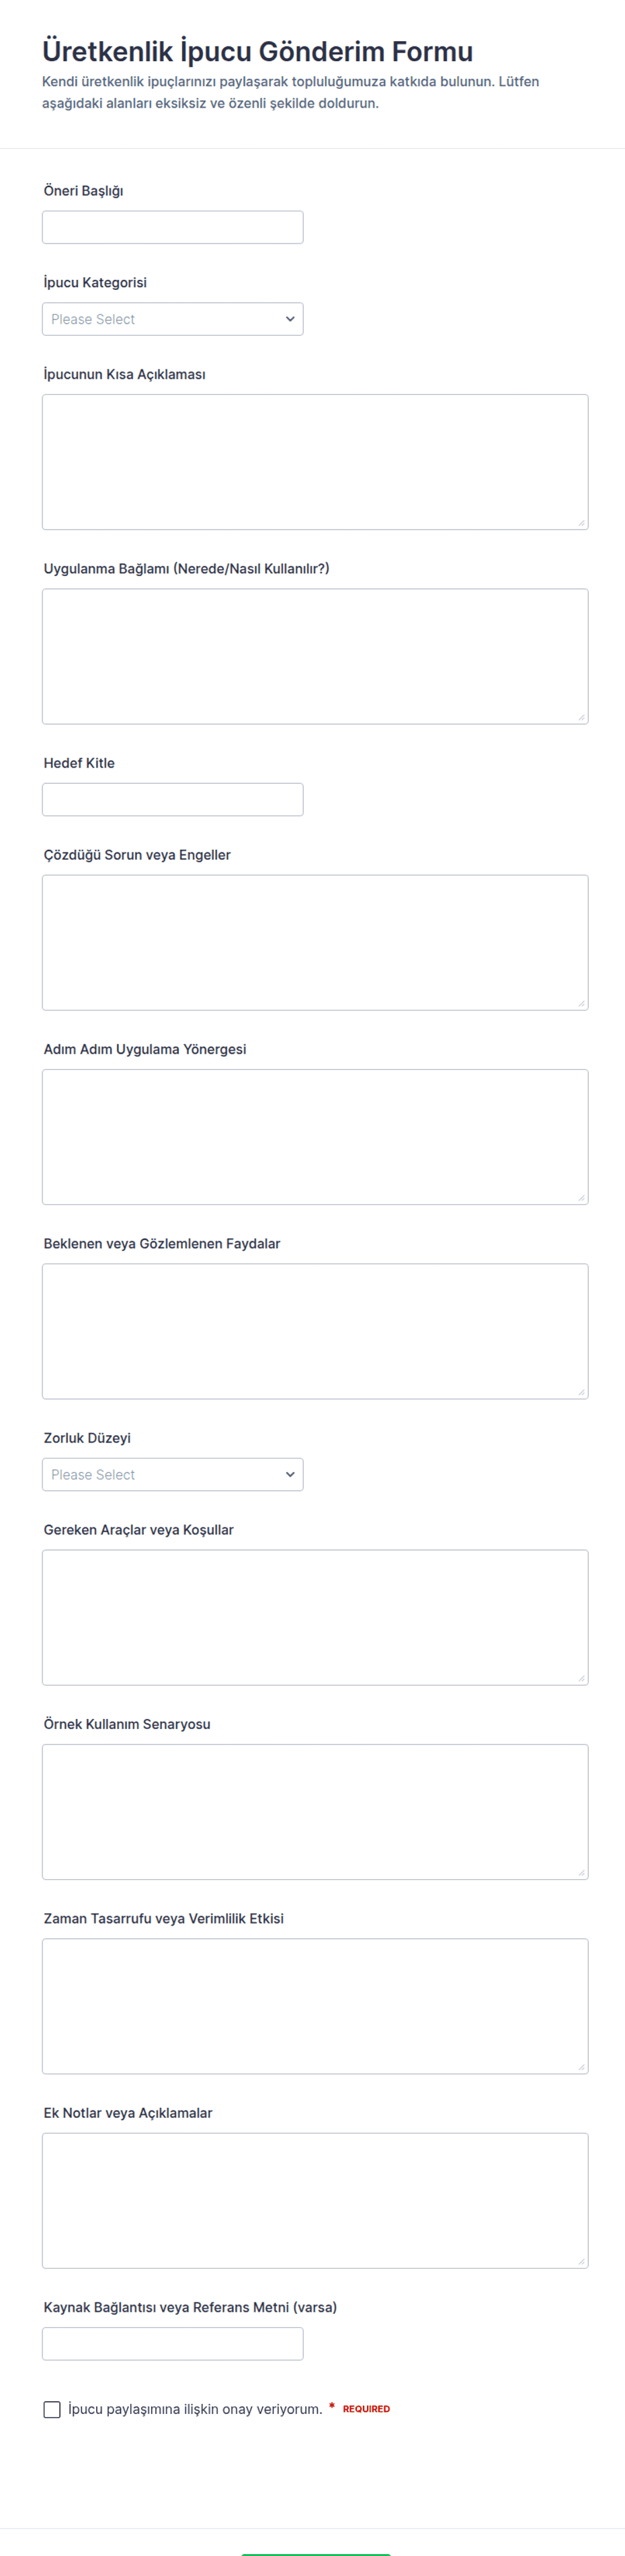This screenshot has width=625, height=2556.
Task: Click the Zaman Tasarrufu veya Verimlilik Etkisi text area
Action: (x=315, y=2006)
